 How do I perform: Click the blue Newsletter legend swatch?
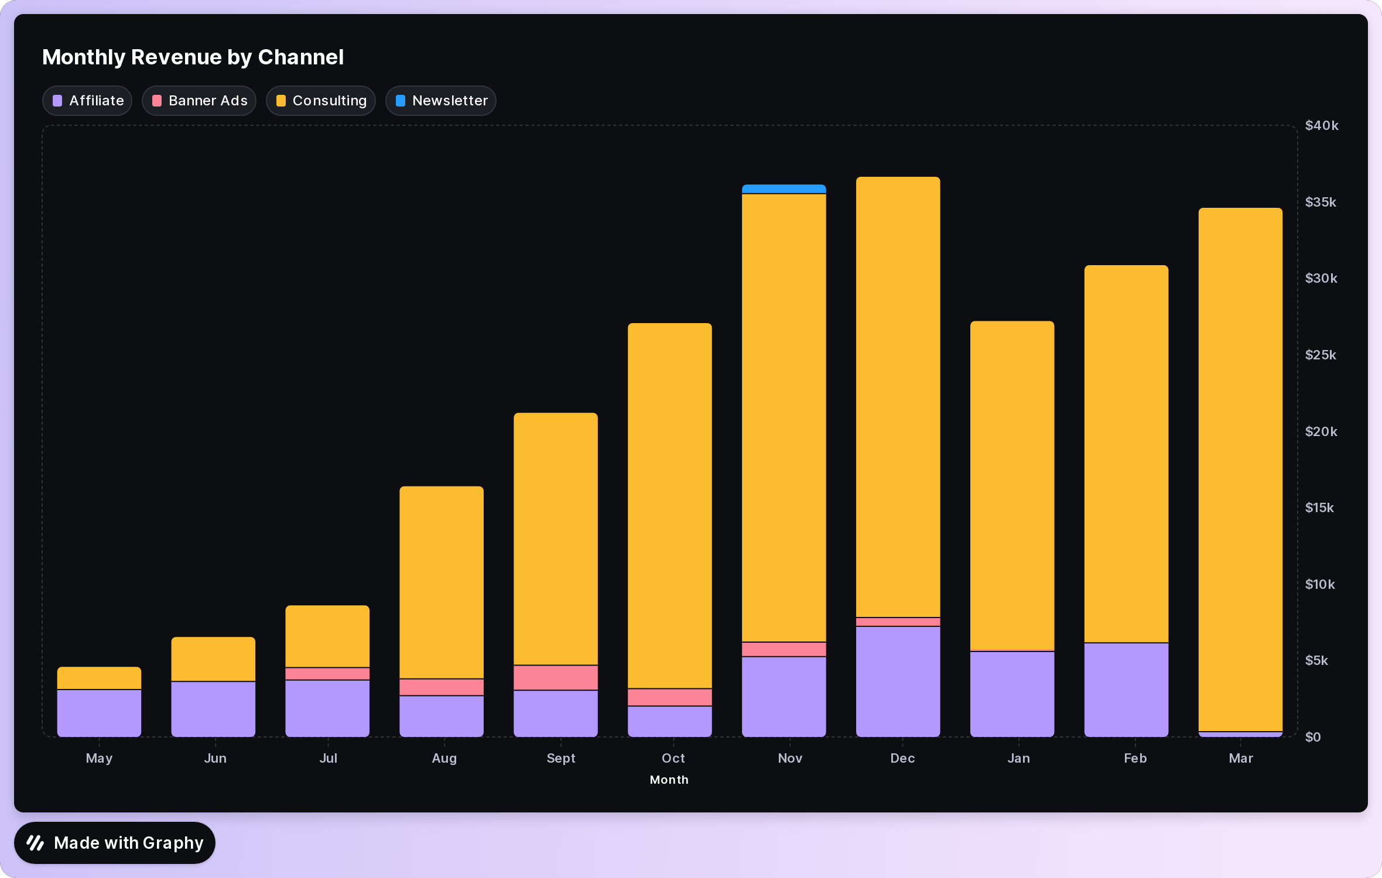[x=401, y=101]
